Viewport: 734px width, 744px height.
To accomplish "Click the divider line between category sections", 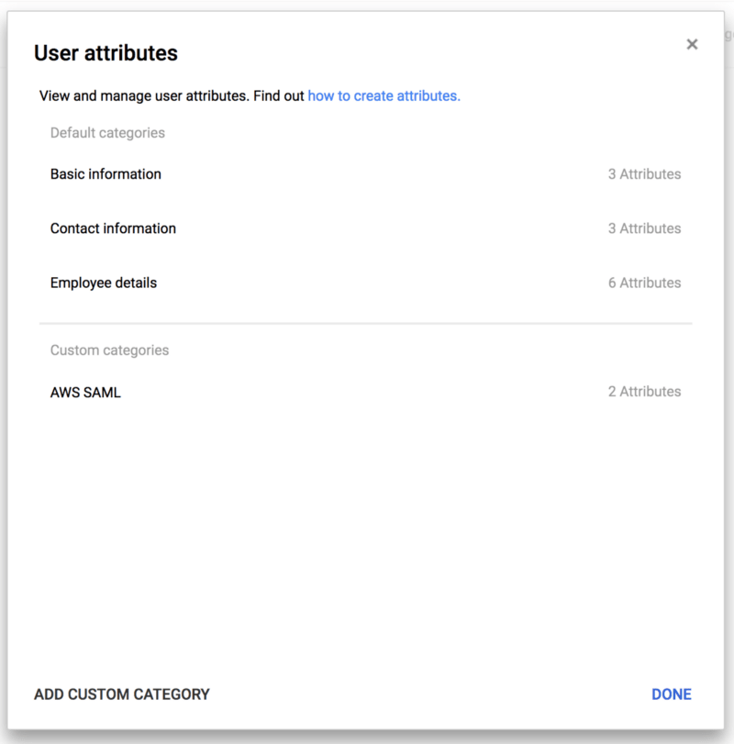I will tap(365, 324).
